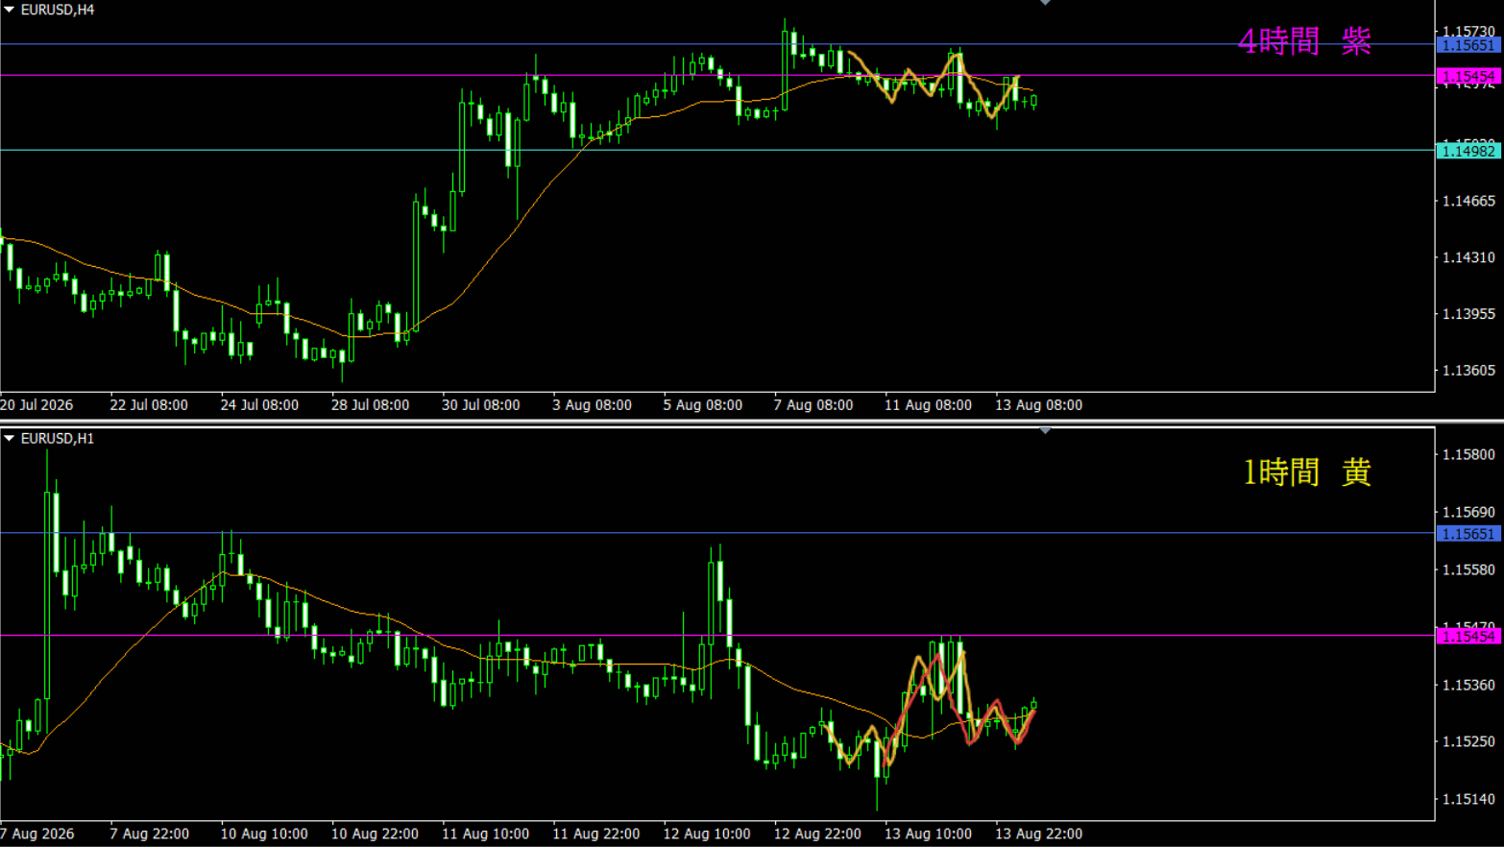1504x847 pixels.
Task: Click the blue 1.15651 price tag on H1 chart
Action: [1468, 534]
